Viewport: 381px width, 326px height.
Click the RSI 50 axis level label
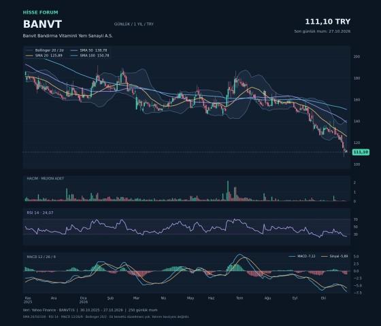356,227
